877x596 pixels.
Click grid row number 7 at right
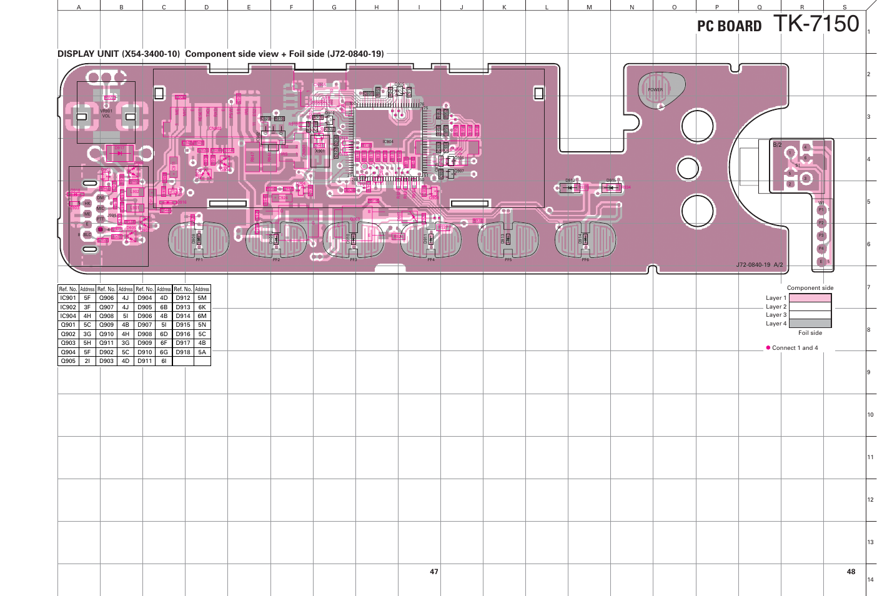click(x=869, y=287)
